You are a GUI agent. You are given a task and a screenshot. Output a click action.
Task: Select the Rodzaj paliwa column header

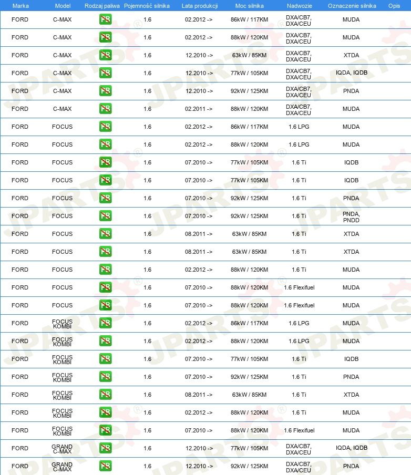click(x=102, y=6)
